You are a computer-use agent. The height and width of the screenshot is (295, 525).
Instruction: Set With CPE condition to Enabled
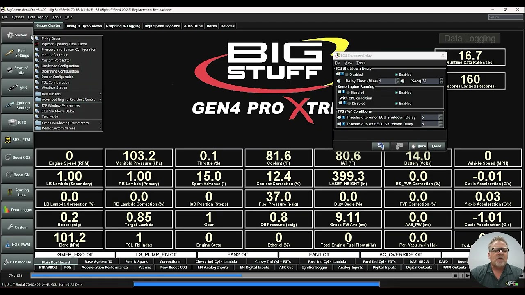403,104
